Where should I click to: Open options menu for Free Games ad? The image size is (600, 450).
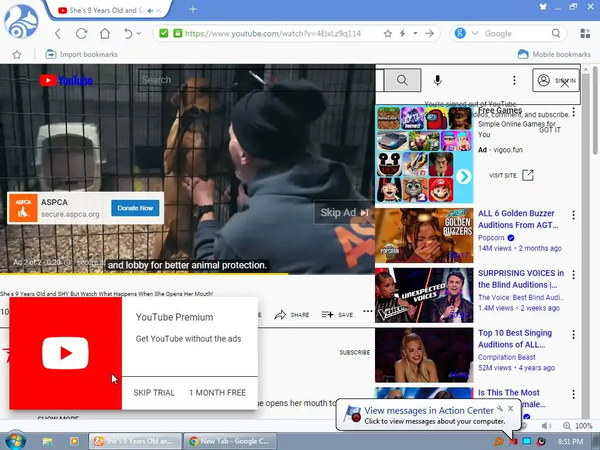pos(573,112)
